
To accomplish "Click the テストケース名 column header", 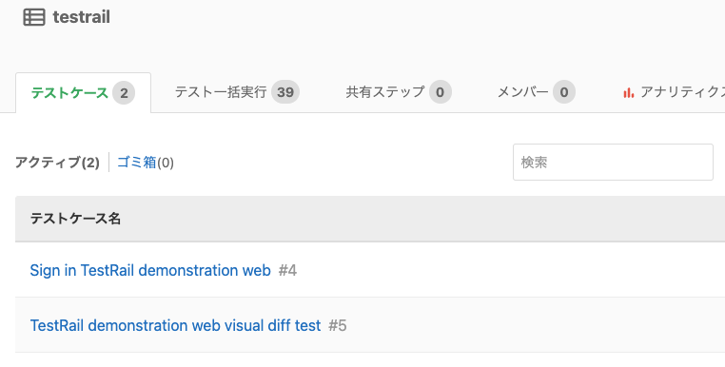I will [75, 219].
